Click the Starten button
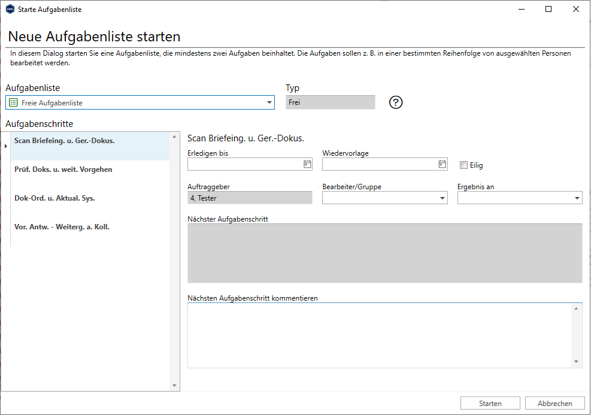Screen dimensions: 591x415 pyautogui.click(x=490, y=403)
